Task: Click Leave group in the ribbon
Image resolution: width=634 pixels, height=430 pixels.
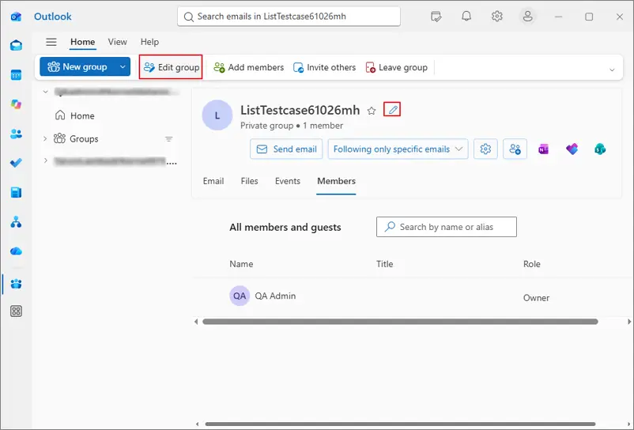Action: (396, 67)
